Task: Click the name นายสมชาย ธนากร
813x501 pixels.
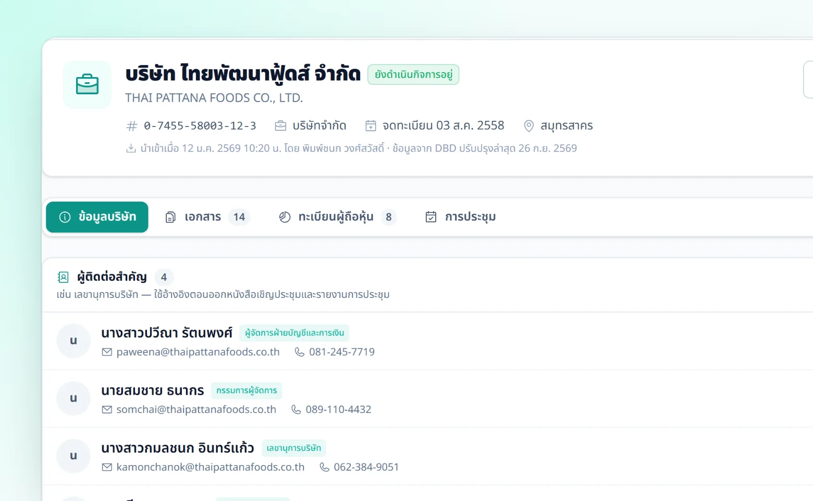Action: click(x=153, y=391)
